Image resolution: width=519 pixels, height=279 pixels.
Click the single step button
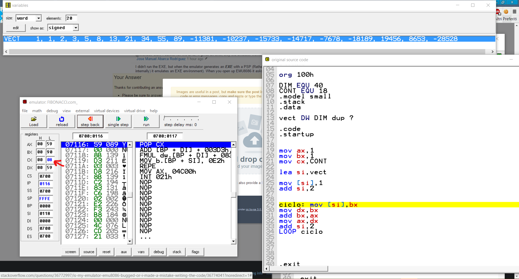[x=118, y=121]
